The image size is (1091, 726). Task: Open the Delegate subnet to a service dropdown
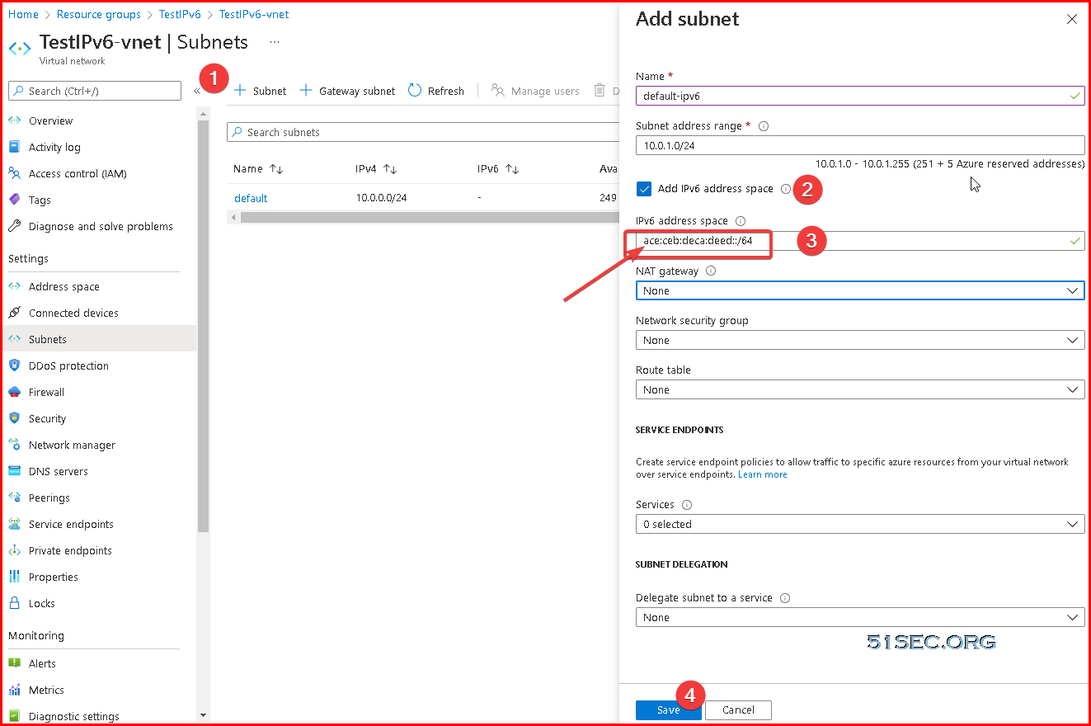click(x=860, y=617)
